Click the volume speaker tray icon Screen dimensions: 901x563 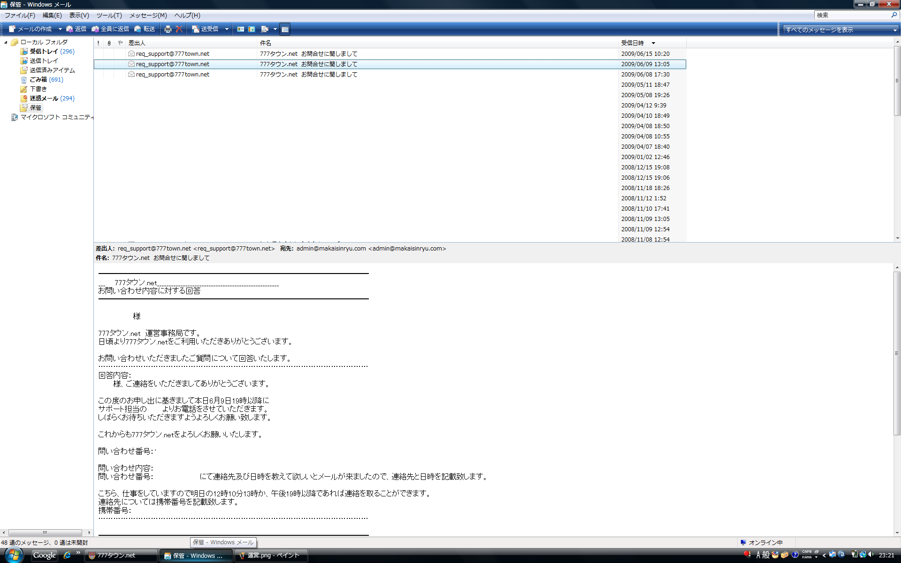click(871, 555)
